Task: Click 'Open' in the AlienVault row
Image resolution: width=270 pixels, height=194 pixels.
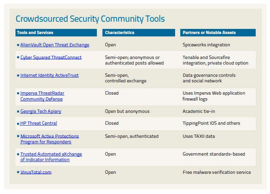Action: click(x=110, y=45)
